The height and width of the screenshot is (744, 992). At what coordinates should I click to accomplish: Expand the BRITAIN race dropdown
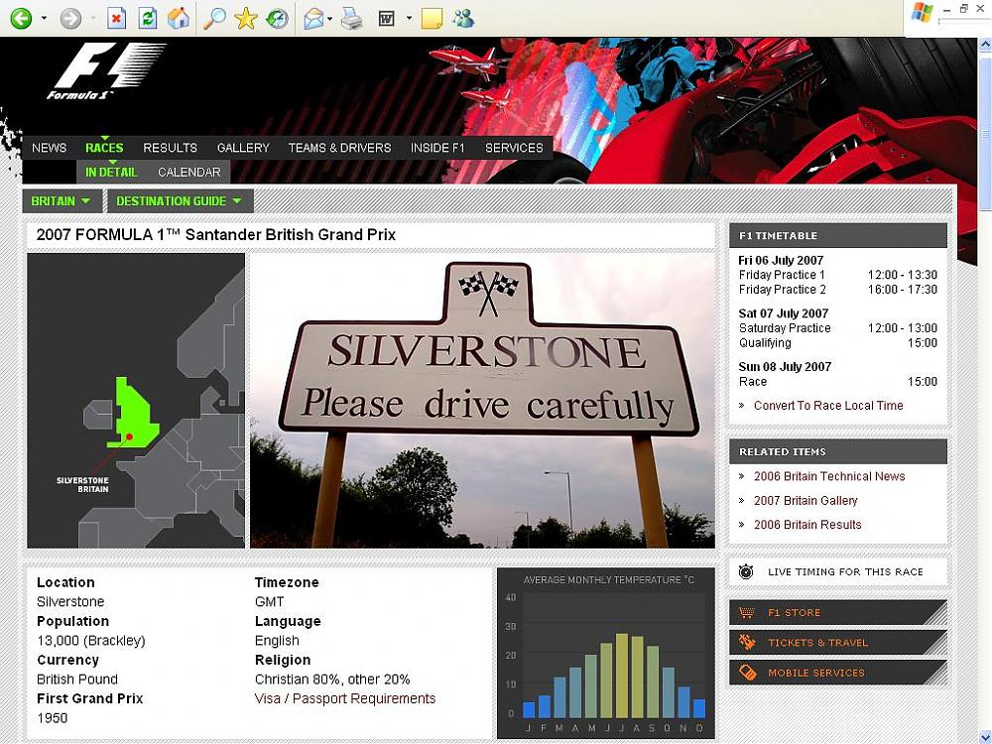point(62,201)
